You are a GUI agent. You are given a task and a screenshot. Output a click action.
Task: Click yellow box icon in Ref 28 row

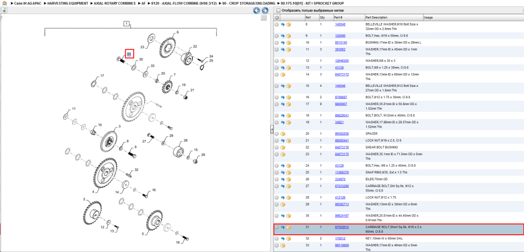pyautogui.click(x=288, y=198)
